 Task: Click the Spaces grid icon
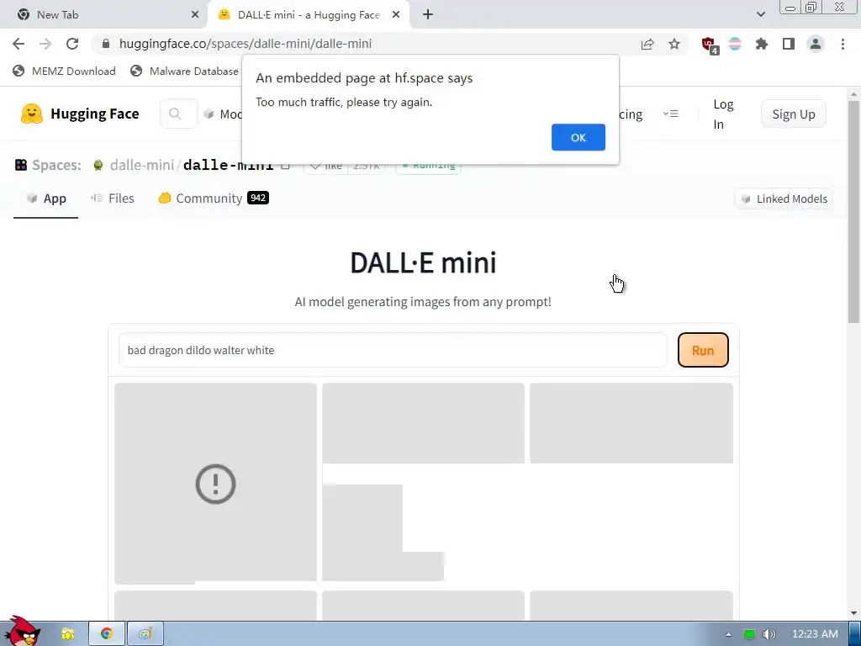21,165
